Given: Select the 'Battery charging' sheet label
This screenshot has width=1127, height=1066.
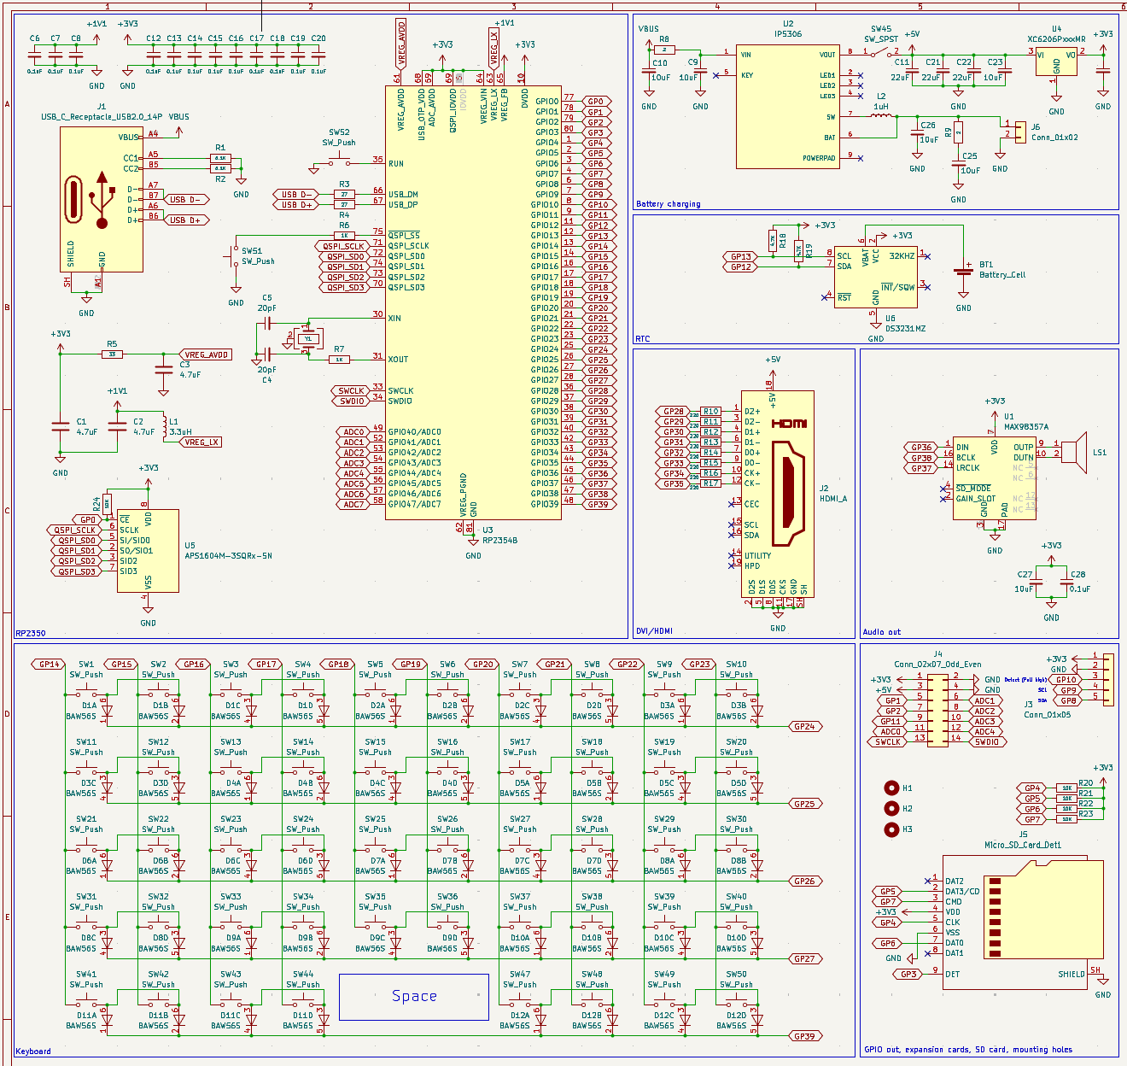Looking at the screenshot, I should (x=668, y=204).
